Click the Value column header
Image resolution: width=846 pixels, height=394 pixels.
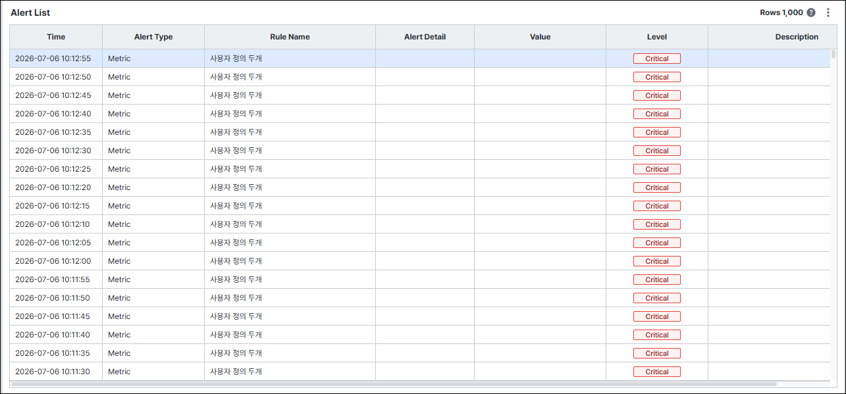click(540, 37)
